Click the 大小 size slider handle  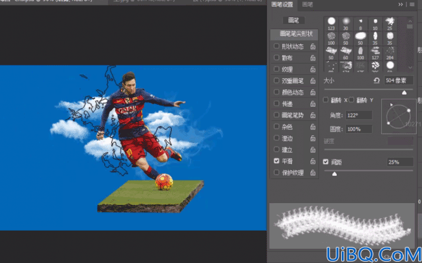coord(404,92)
